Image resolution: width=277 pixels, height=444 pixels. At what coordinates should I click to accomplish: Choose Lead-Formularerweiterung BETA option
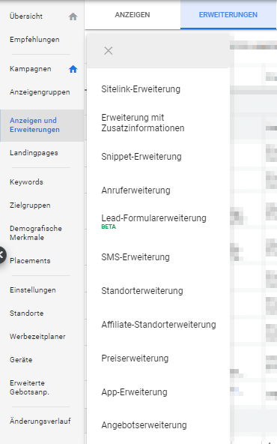tap(153, 221)
